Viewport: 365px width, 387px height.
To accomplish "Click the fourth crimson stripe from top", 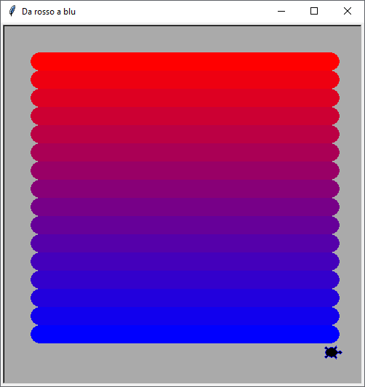I will tap(185, 116).
